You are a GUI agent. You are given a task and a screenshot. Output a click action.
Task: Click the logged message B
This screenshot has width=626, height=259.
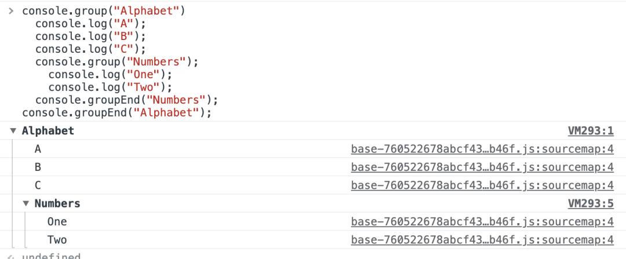[38, 167]
